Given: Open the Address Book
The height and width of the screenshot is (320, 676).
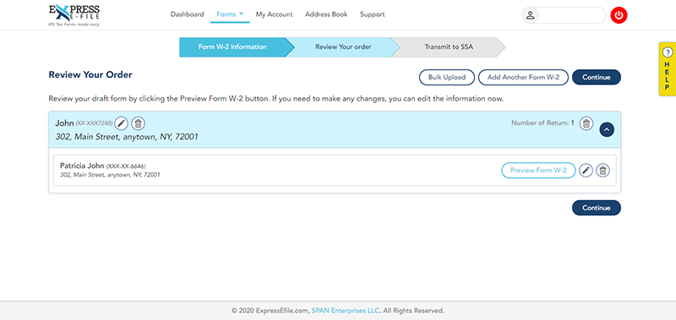Looking at the screenshot, I should [x=326, y=14].
